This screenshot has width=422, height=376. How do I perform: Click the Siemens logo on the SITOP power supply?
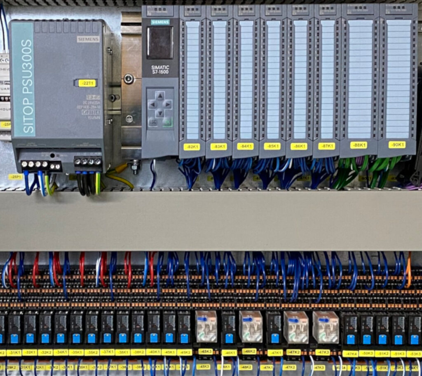(88, 39)
